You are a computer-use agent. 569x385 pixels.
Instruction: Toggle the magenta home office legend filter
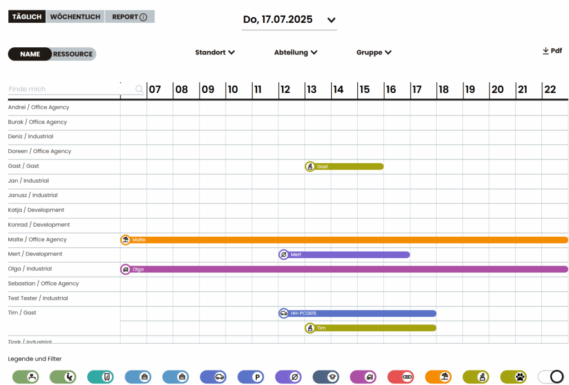(363, 377)
